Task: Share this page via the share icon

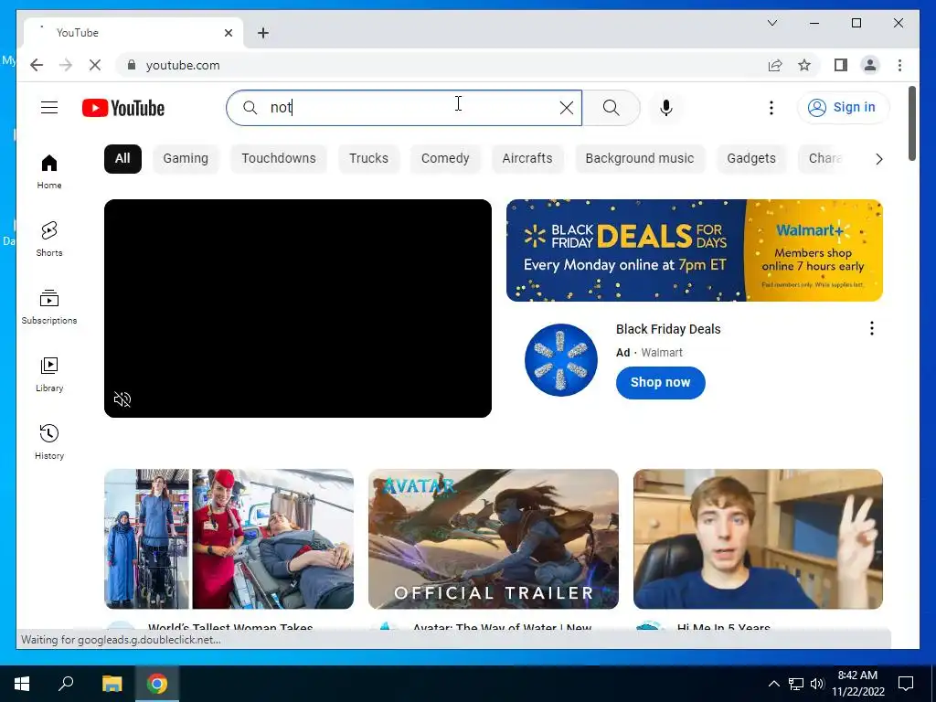Action: 775,65
